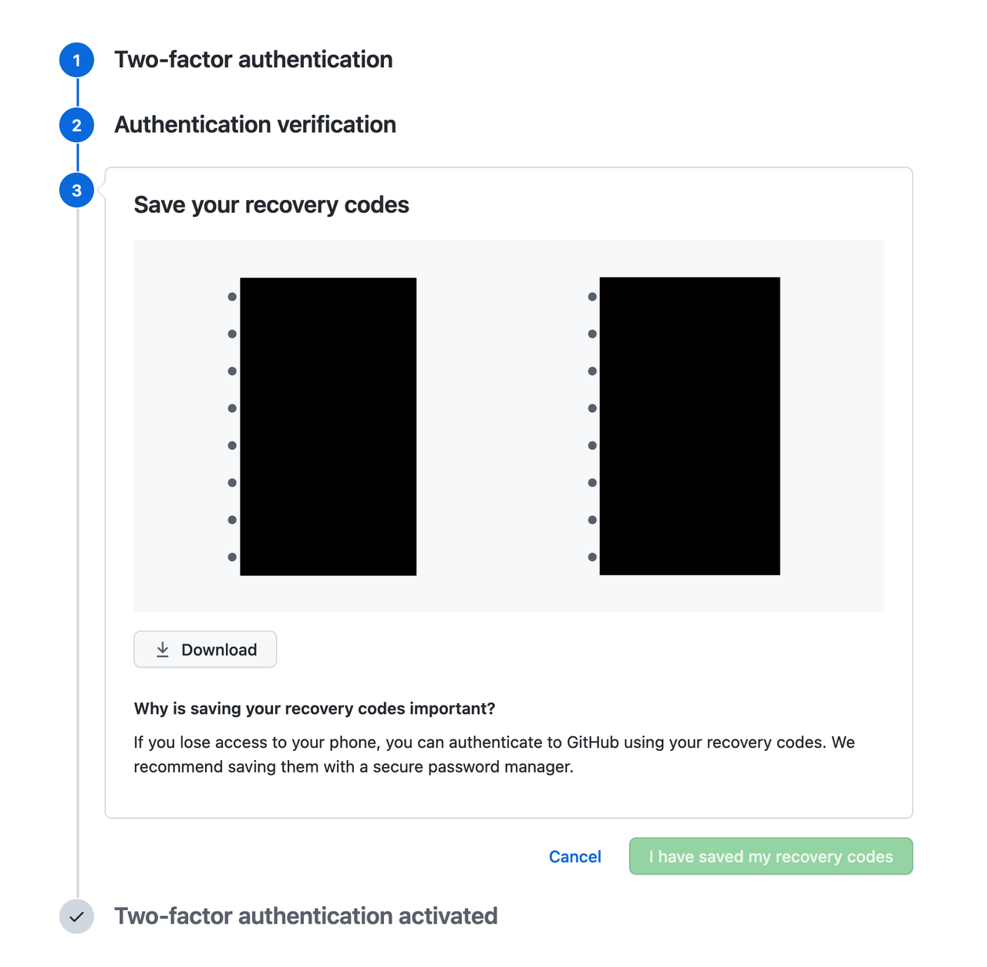Cancel the two-factor setup
987x967 pixels.
tap(575, 857)
